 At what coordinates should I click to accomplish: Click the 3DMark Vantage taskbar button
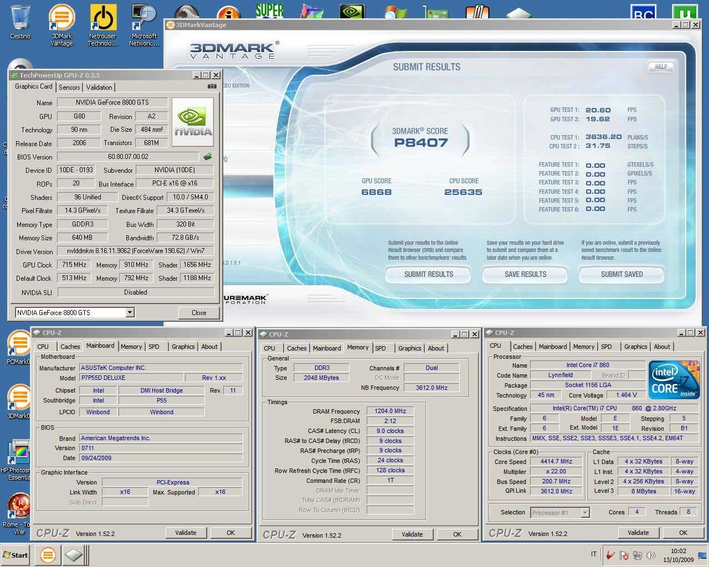point(48,555)
